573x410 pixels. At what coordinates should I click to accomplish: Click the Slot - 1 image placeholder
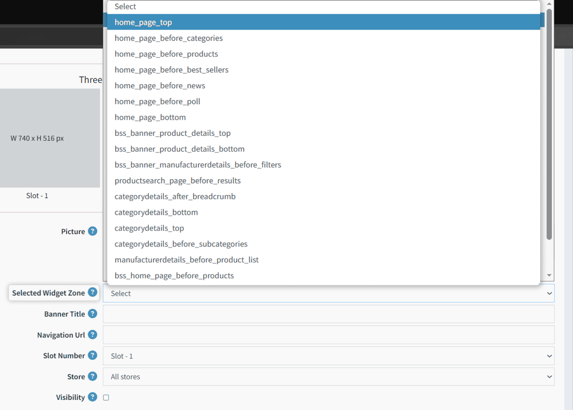[50, 138]
